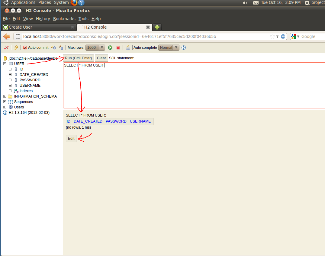
Task: Expand the USERNAME column node
Action: [x=10, y=85]
